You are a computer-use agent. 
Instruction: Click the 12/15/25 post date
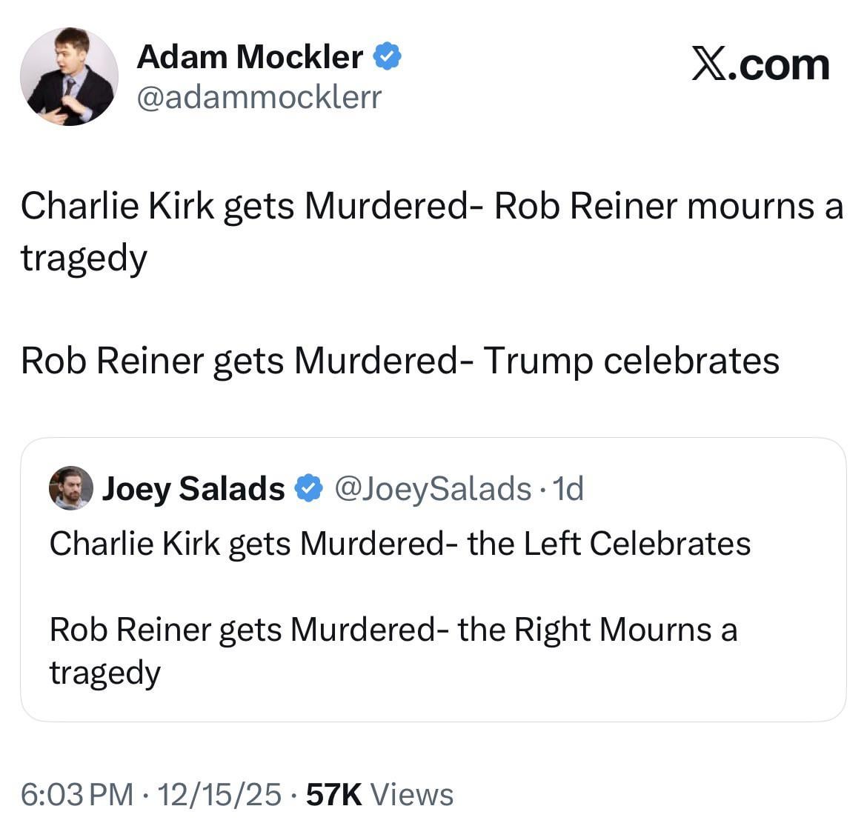point(220,794)
